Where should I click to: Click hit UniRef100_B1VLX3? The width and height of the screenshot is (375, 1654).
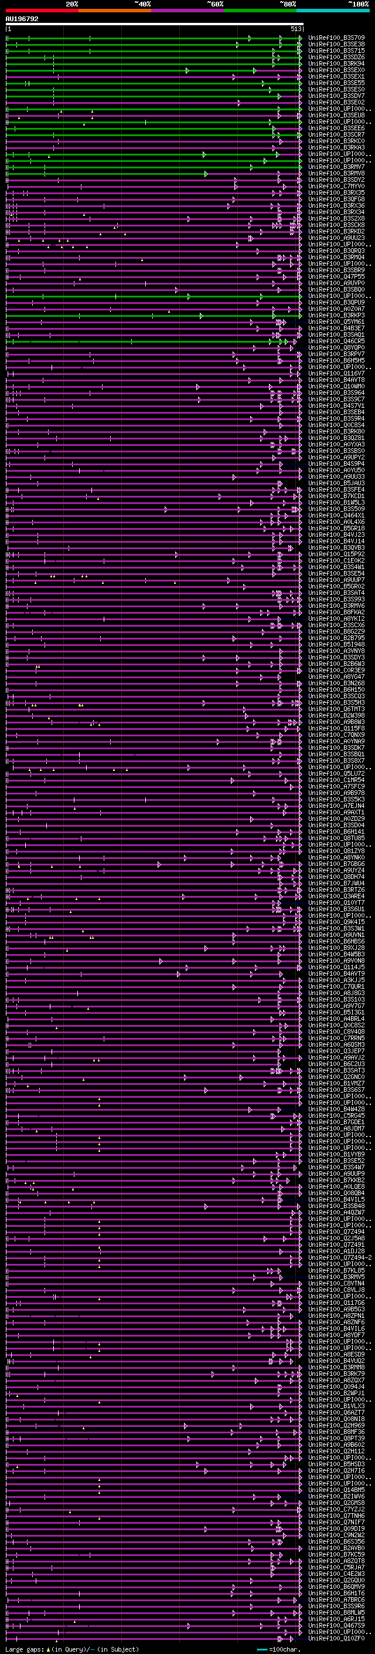336,1405
